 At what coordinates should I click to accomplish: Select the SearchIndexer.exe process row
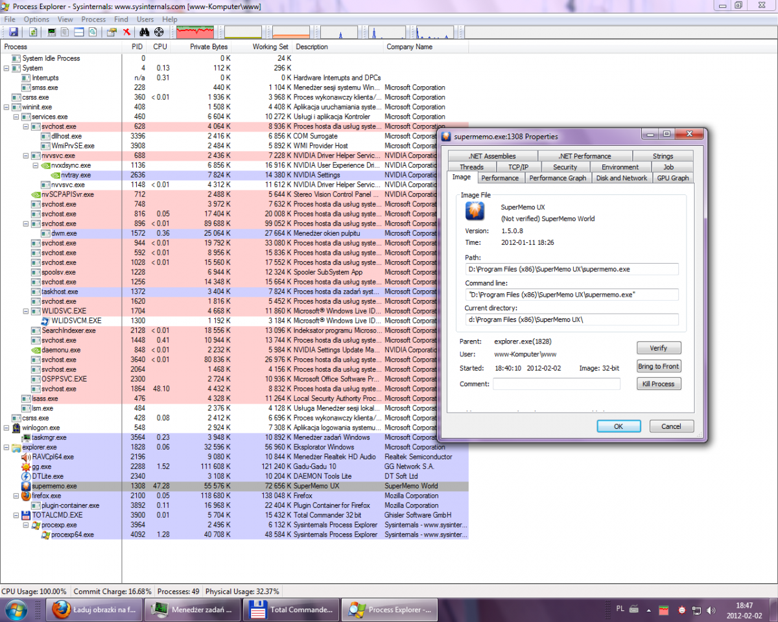point(234,330)
